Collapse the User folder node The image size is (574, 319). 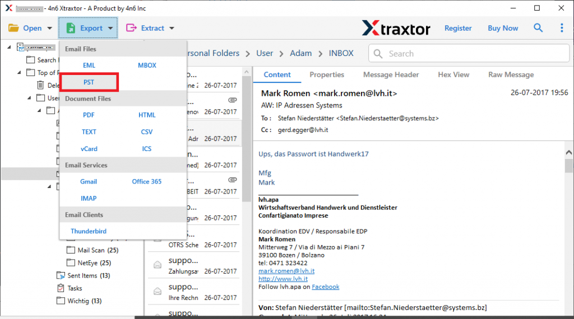(29, 98)
